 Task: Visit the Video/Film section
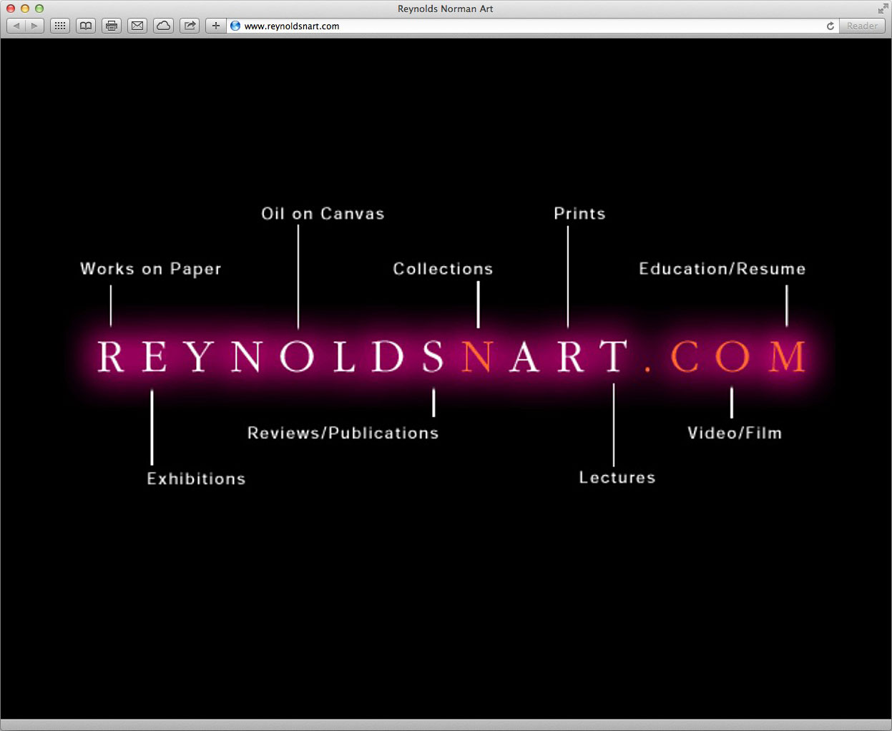point(735,433)
